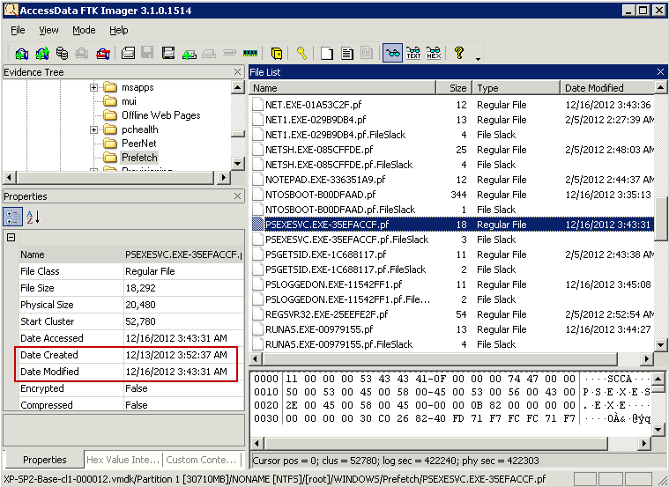This screenshot has width=669, height=487.
Task: Select REGSVR32.EXE-25EEFE2F.pf file
Action: point(326,314)
